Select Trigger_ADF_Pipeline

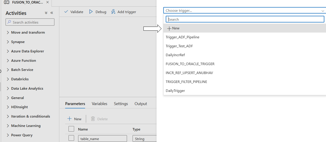click(x=245, y=37)
